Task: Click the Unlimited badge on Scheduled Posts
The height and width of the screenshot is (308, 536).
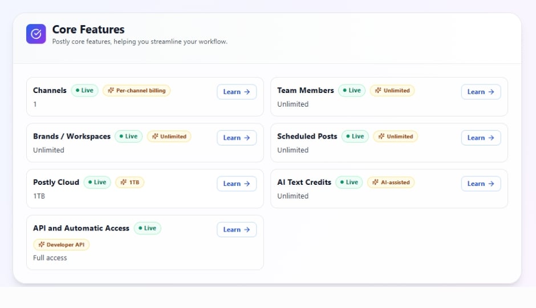Action: click(x=396, y=136)
